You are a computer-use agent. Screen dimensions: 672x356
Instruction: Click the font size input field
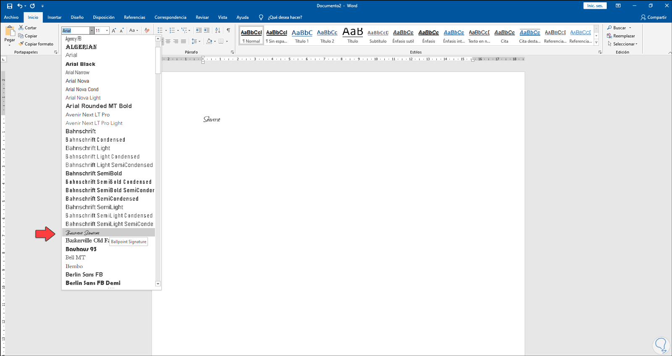(x=100, y=31)
